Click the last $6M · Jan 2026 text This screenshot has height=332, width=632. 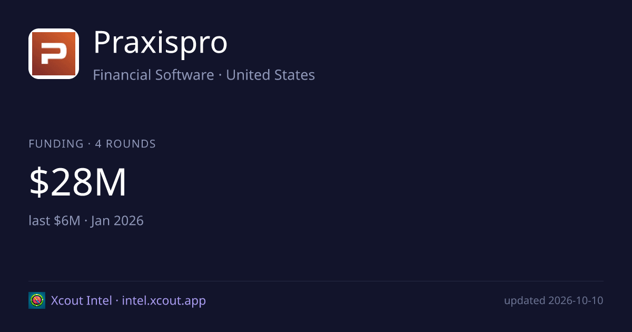(x=86, y=220)
